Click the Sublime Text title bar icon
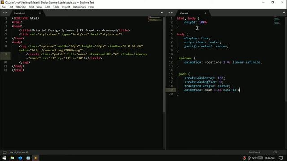This screenshot has height=161, width=287. [3, 2]
